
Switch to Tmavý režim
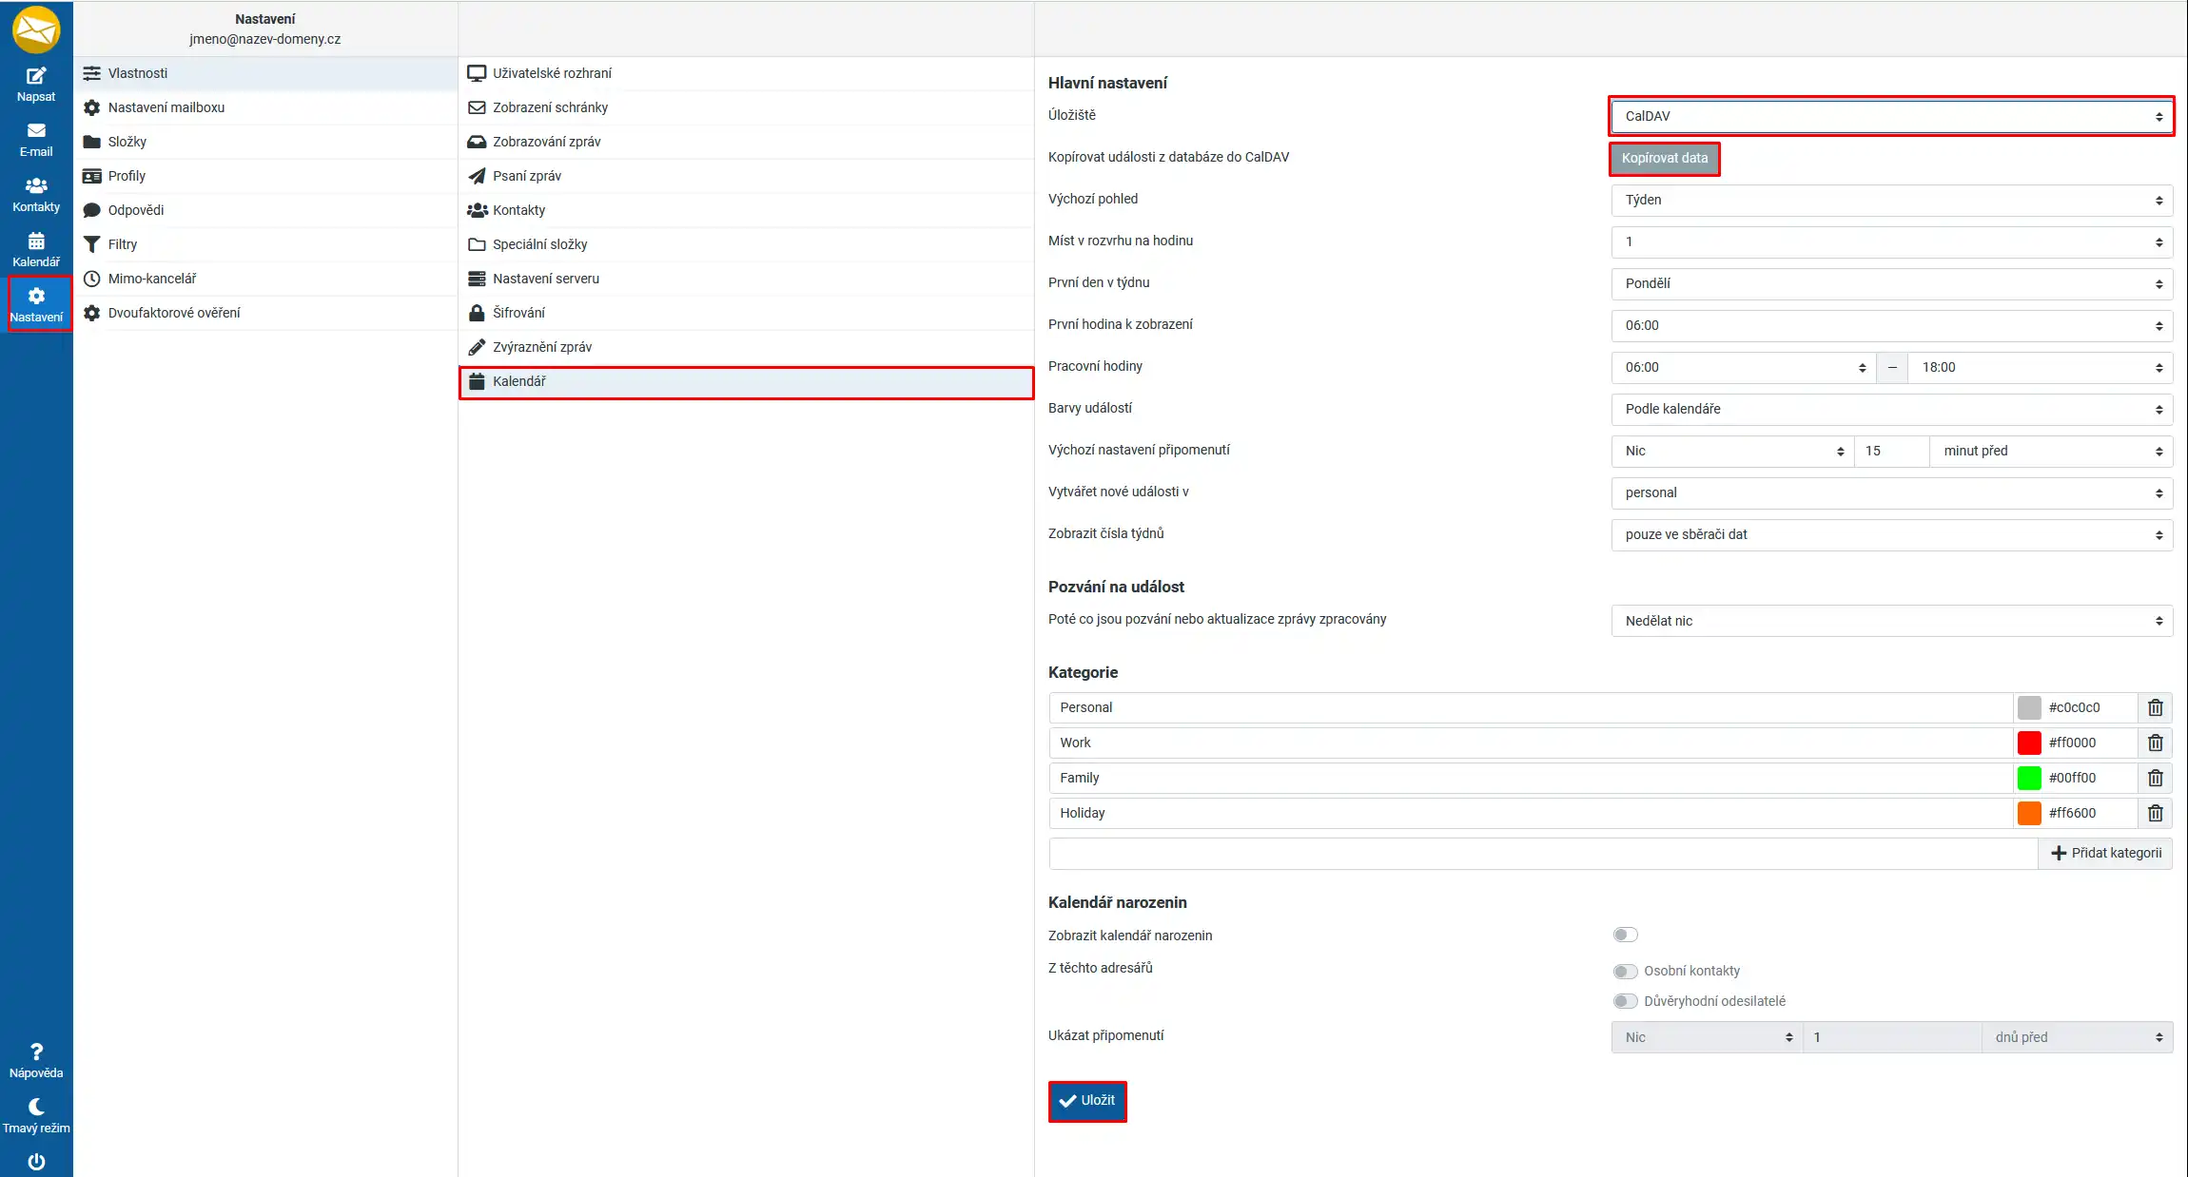pos(36,1116)
